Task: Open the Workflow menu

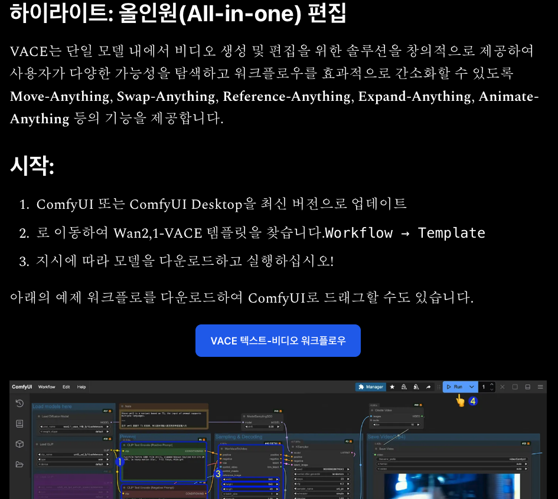Action: pyautogui.click(x=47, y=387)
